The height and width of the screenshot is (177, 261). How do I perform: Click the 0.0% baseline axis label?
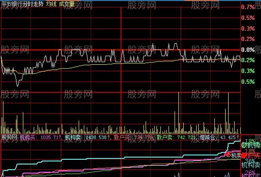pyautogui.click(x=248, y=50)
